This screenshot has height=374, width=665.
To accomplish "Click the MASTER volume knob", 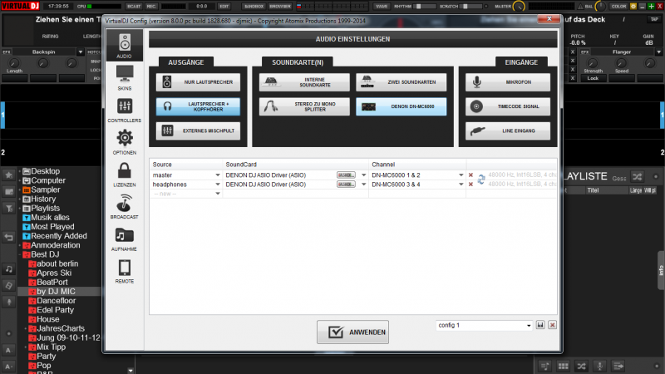I will tap(519, 7).
